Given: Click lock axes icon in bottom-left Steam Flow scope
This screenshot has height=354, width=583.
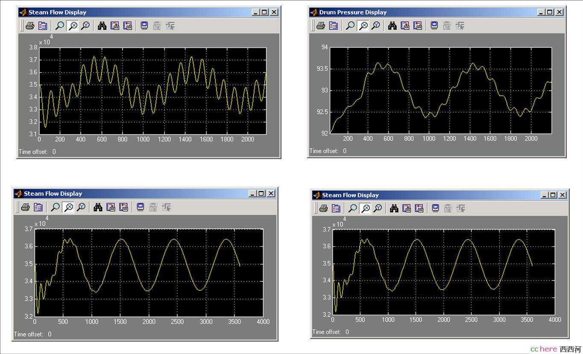Looking at the screenshot, I should click(x=153, y=207).
